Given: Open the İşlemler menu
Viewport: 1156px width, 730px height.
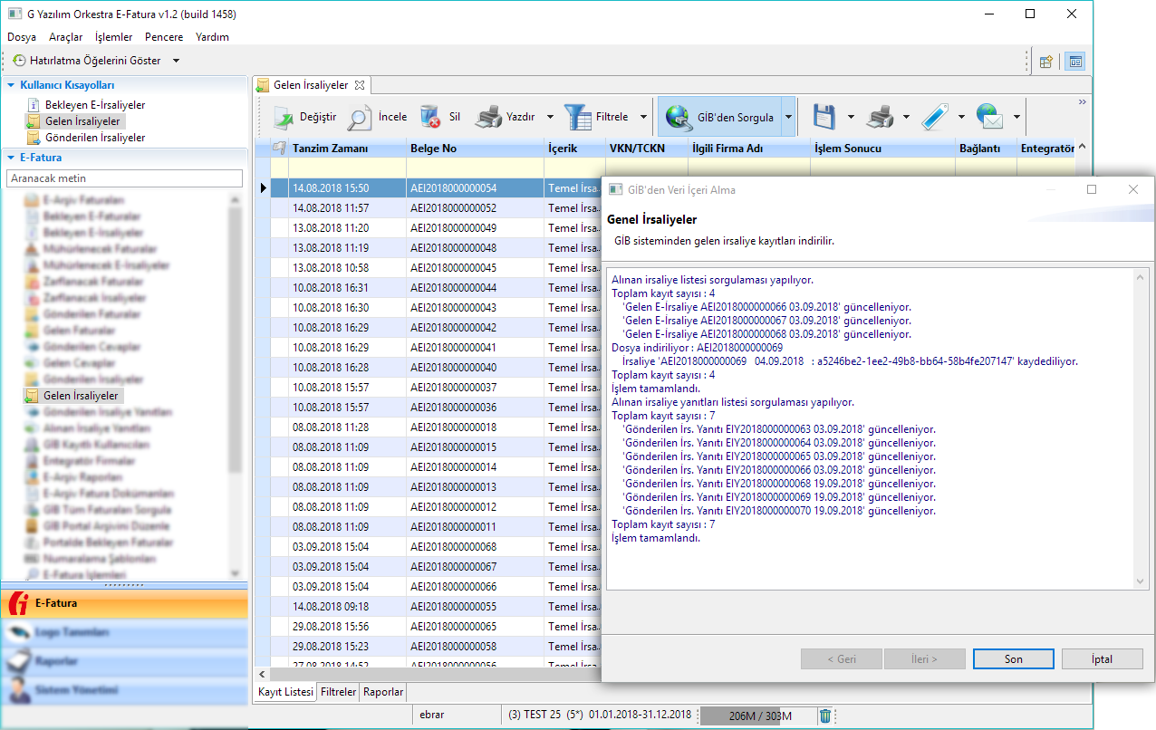Looking at the screenshot, I should pyautogui.click(x=113, y=37).
